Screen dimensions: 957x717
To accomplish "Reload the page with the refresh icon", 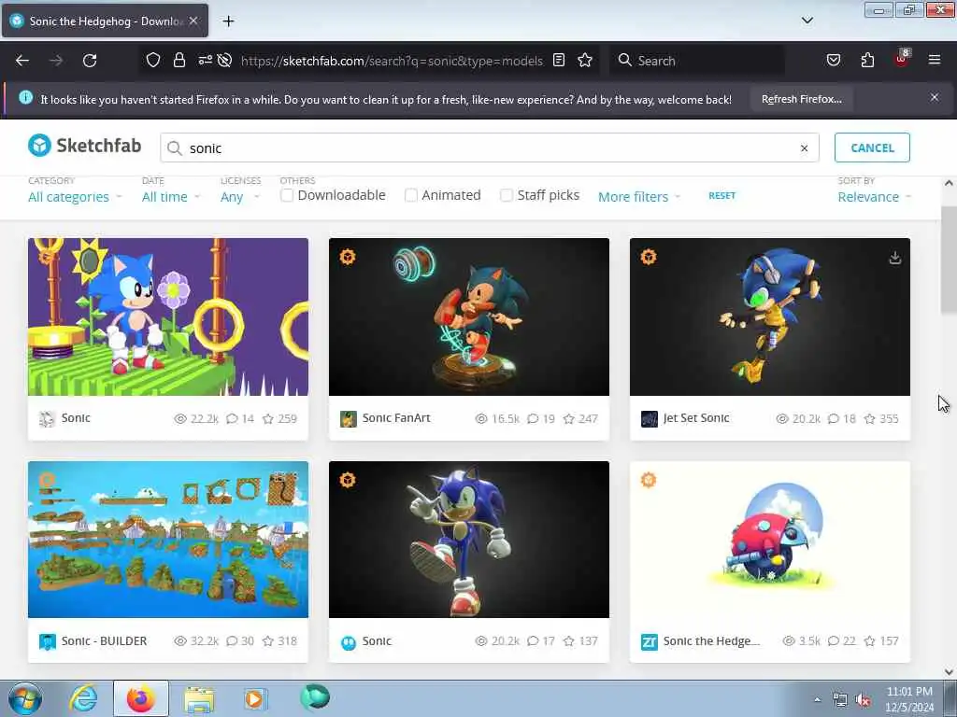I will coord(90,61).
